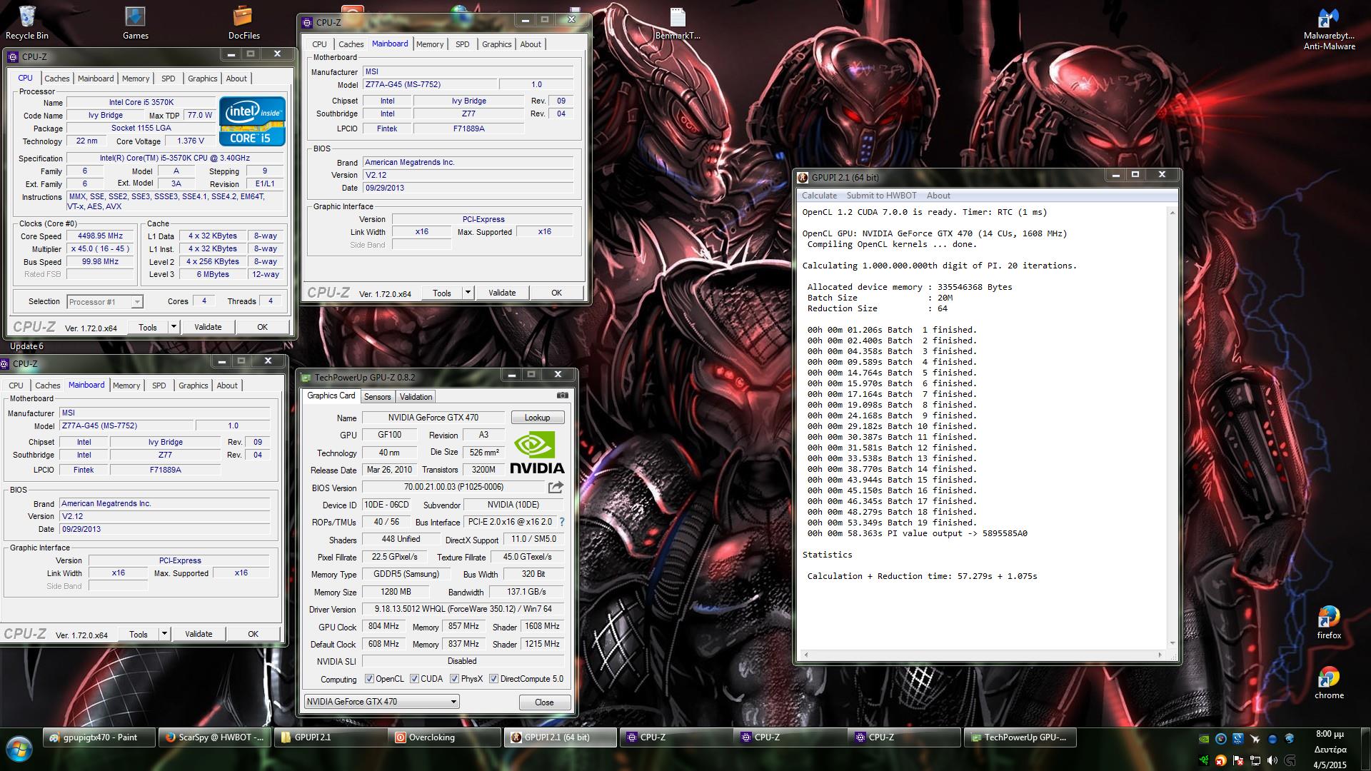Open the Overcloking taskbar button

click(446, 737)
